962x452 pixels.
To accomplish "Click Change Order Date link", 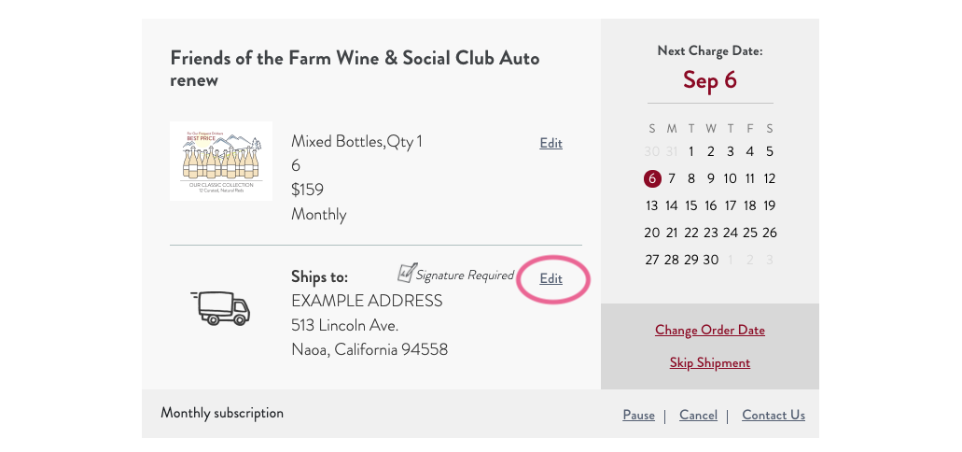I will (x=709, y=330).
